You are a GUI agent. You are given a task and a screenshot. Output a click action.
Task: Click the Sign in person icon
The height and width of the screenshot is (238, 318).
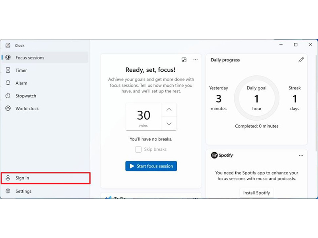(x=8, y=178)
